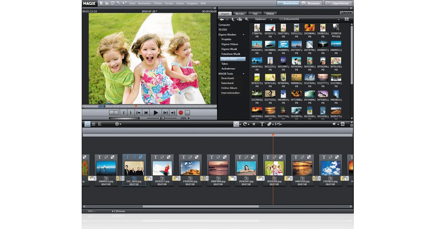The width and height of the screenshot is (436, 229).
Task: Switch media browser thumbnail grid view icon
Action: tap(347, 19)
